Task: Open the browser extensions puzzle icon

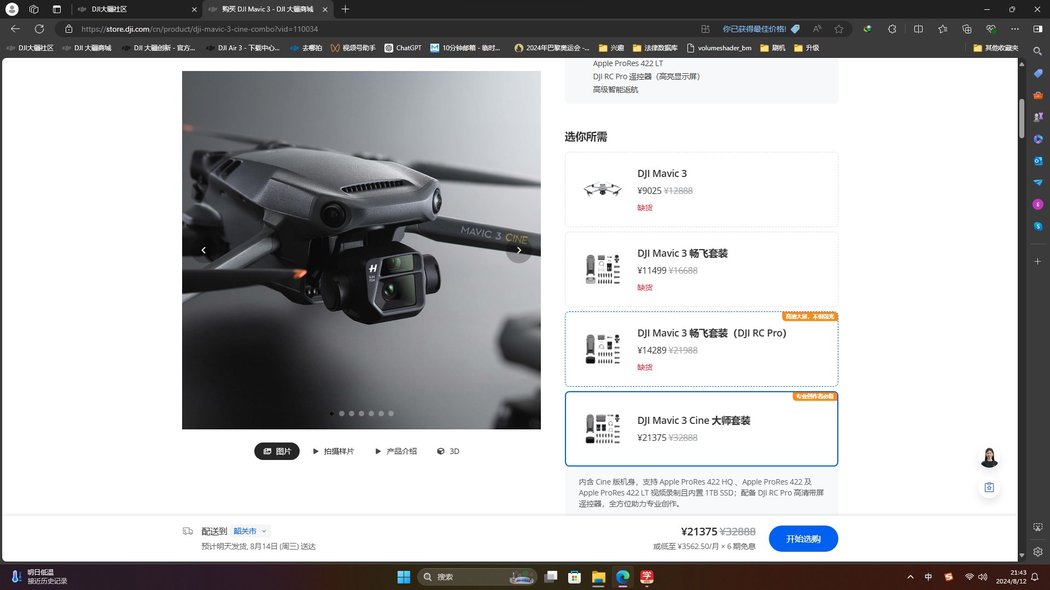Action: 892,29
